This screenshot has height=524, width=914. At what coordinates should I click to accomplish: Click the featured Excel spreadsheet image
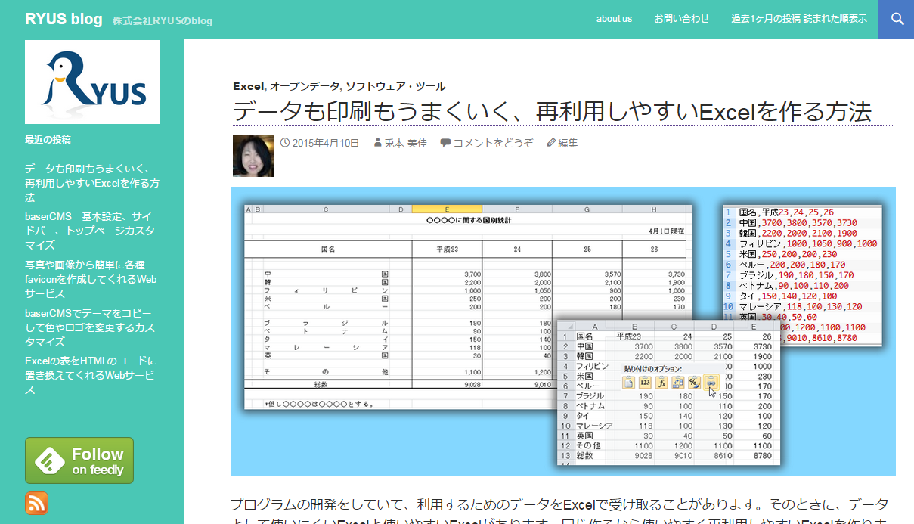coord(563,331)
